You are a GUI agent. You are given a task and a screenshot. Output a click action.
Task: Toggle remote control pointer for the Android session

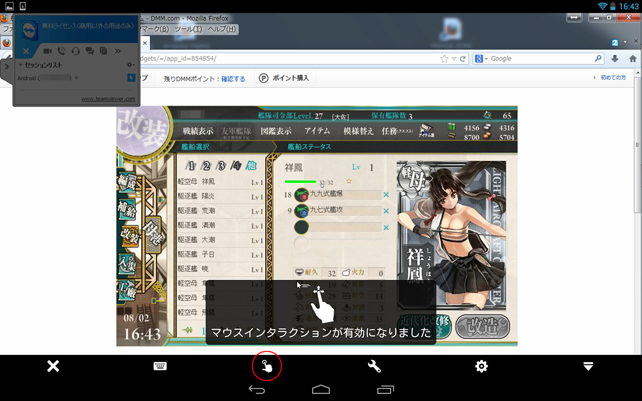(131, 78)
